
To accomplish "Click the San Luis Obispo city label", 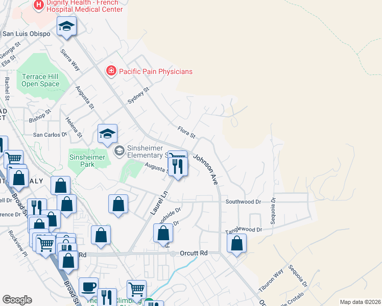I will pyautogui.click(x=26, y=34).
